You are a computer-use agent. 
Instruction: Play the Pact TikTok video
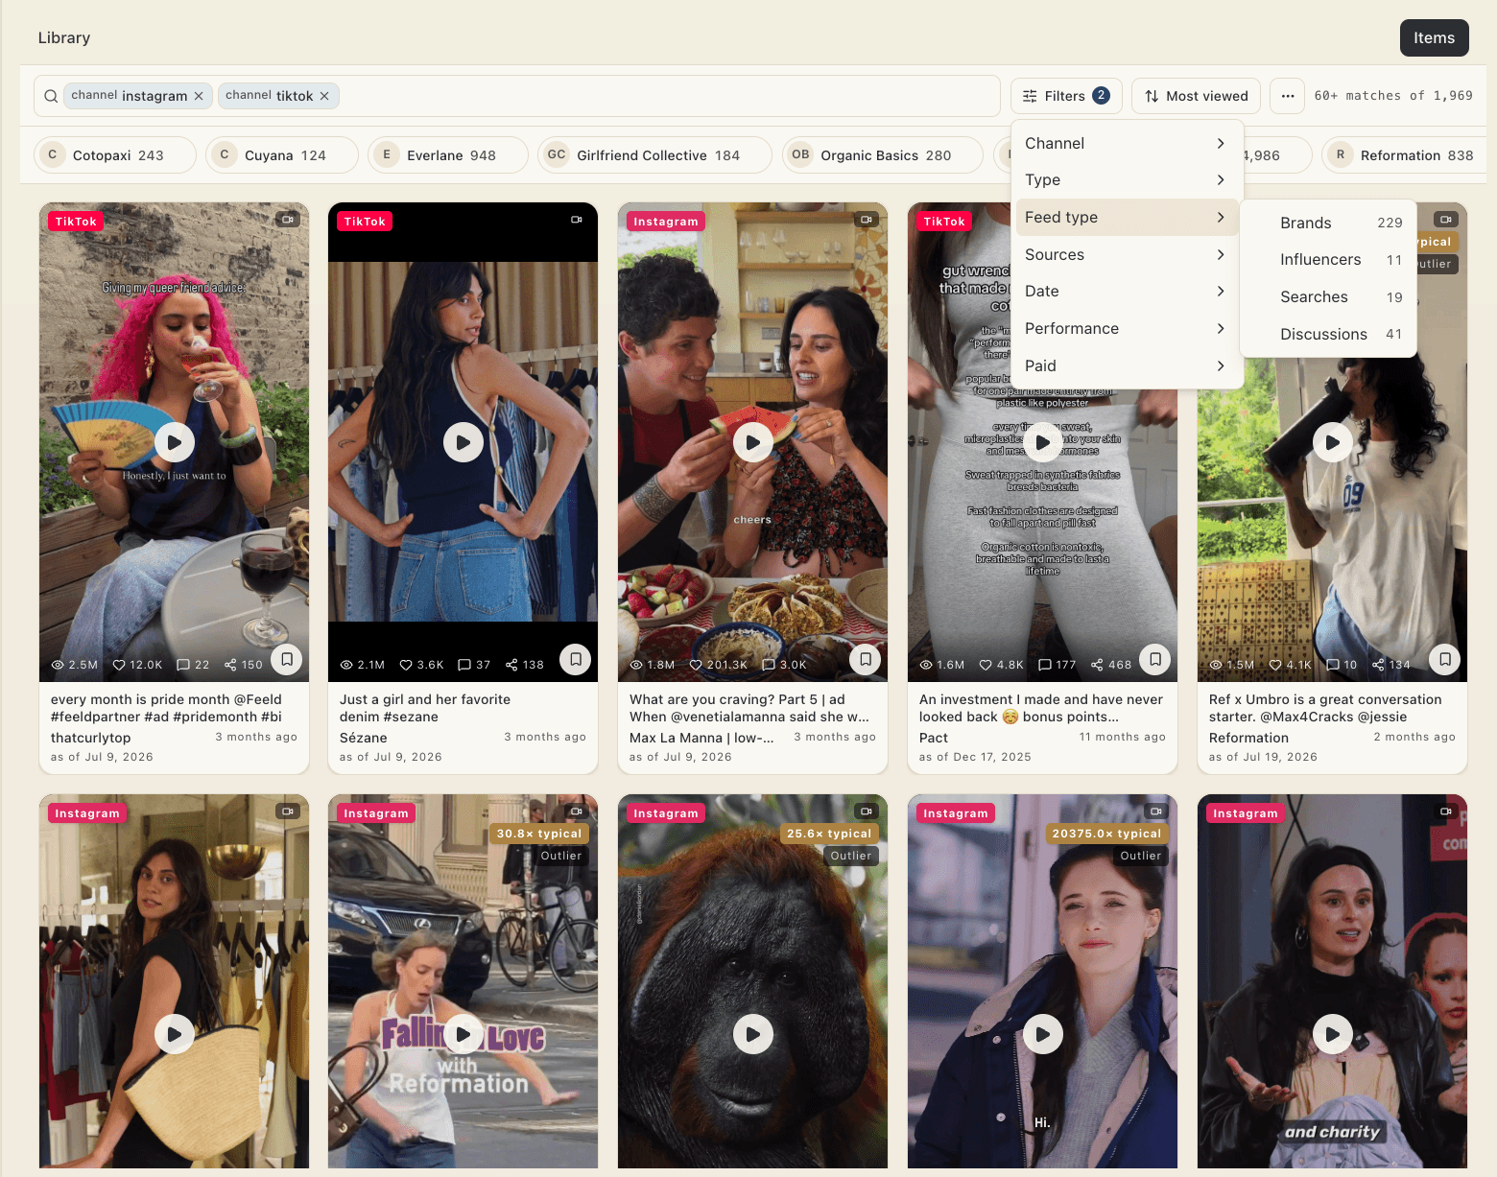coord(1043,442)
